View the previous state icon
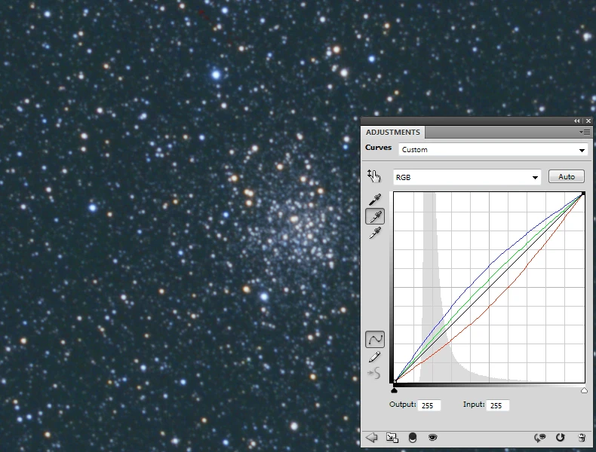596x452 pixels. point(539,437)
